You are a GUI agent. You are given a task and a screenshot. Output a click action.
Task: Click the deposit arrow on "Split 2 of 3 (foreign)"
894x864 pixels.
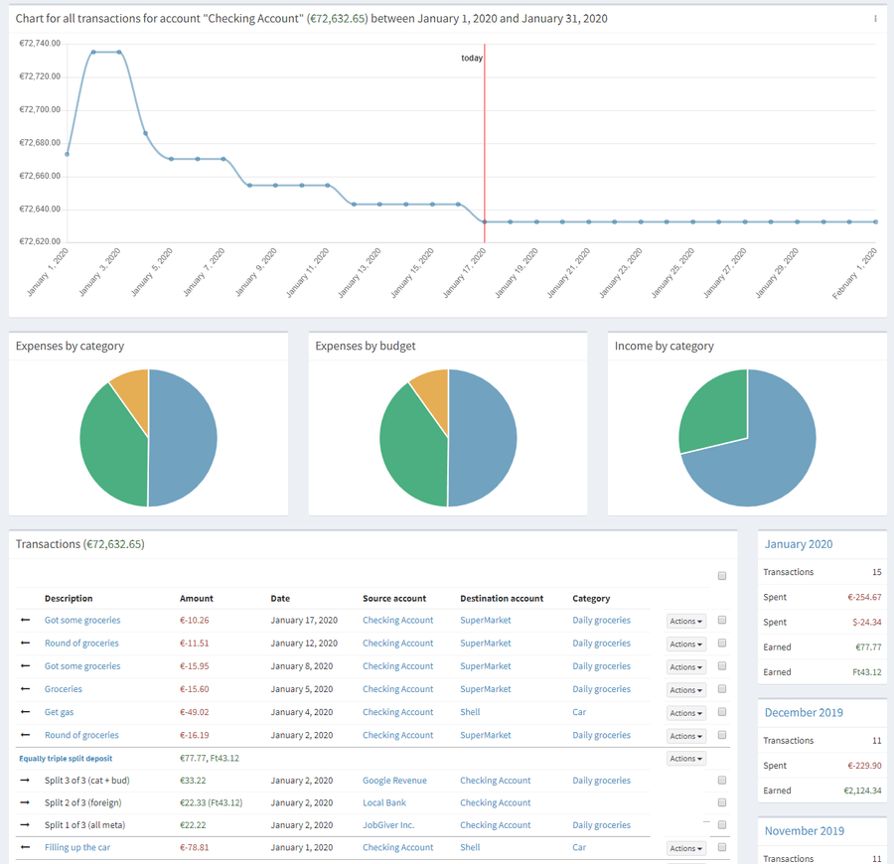click(25, 802)
